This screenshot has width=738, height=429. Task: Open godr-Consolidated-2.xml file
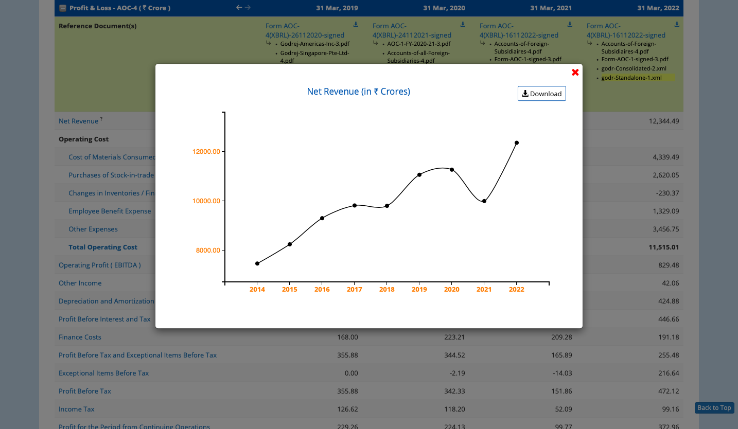click(634, 68)
